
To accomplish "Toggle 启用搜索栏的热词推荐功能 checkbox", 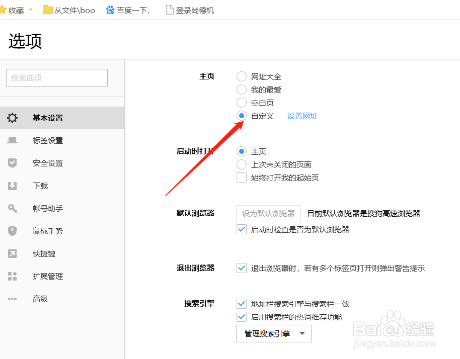I will click(x=242, y=317).
